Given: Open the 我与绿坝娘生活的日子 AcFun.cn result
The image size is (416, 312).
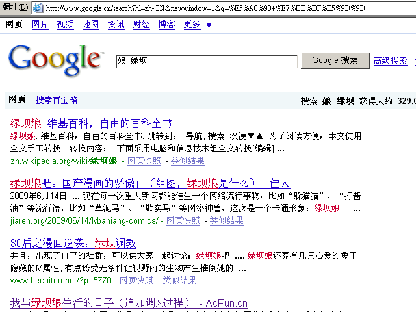Looking at the screenshot, I should click(129, 303).
